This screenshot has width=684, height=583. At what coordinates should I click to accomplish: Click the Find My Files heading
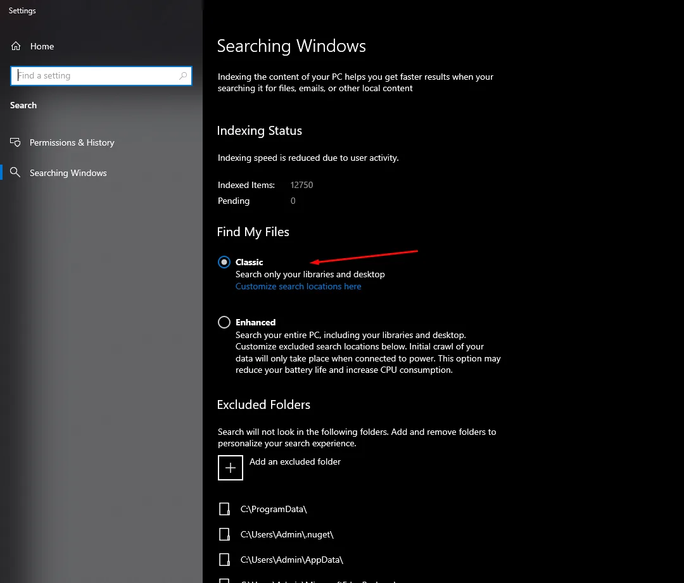(253, 232)
